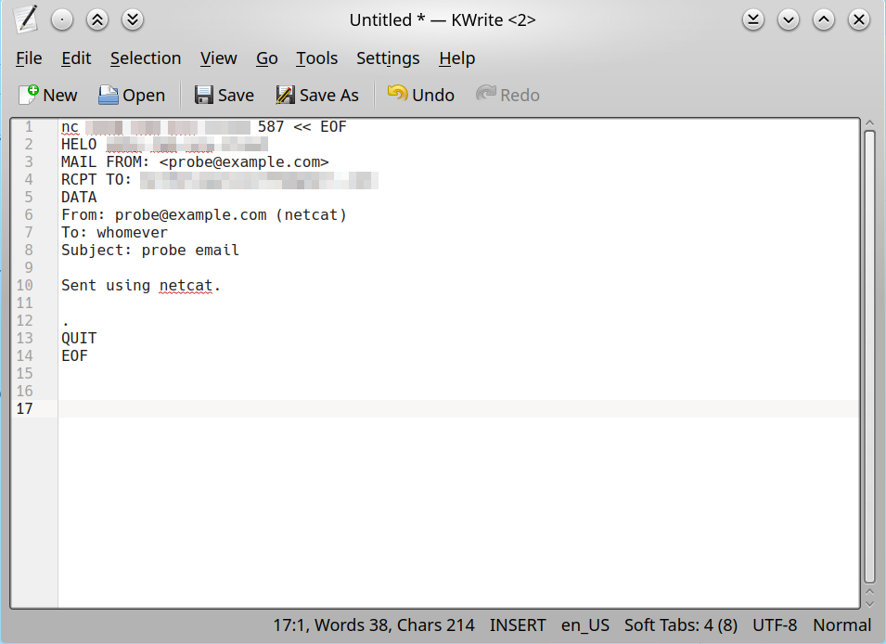
Task: Click line number 9 in the gutter
Action: (x=28, y=268)
